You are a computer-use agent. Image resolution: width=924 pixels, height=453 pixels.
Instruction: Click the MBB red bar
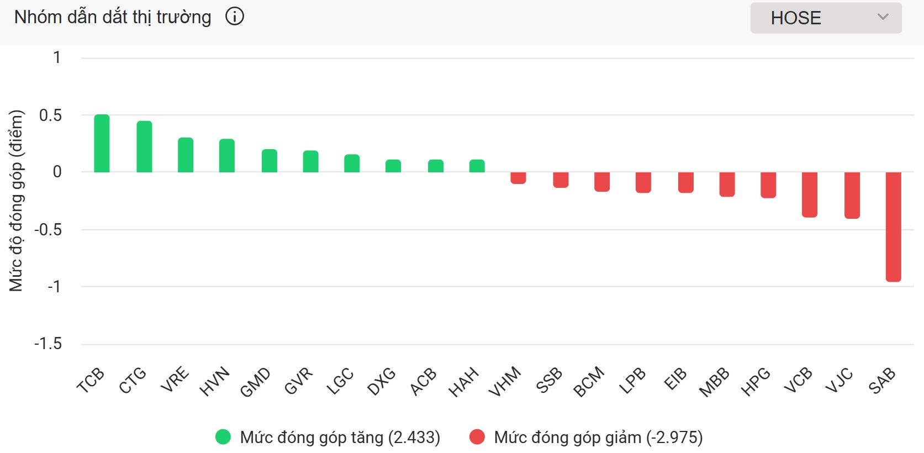(x=727, y=184)
